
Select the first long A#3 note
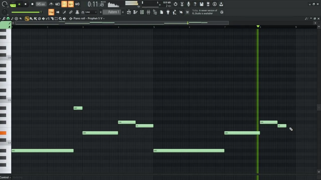coord(42,150)
